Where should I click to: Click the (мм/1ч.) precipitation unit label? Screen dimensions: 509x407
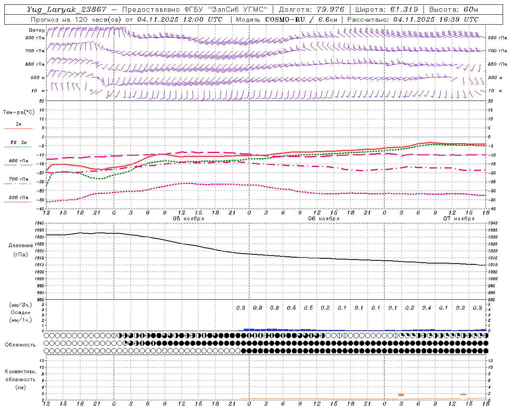(x=20, y=320)
